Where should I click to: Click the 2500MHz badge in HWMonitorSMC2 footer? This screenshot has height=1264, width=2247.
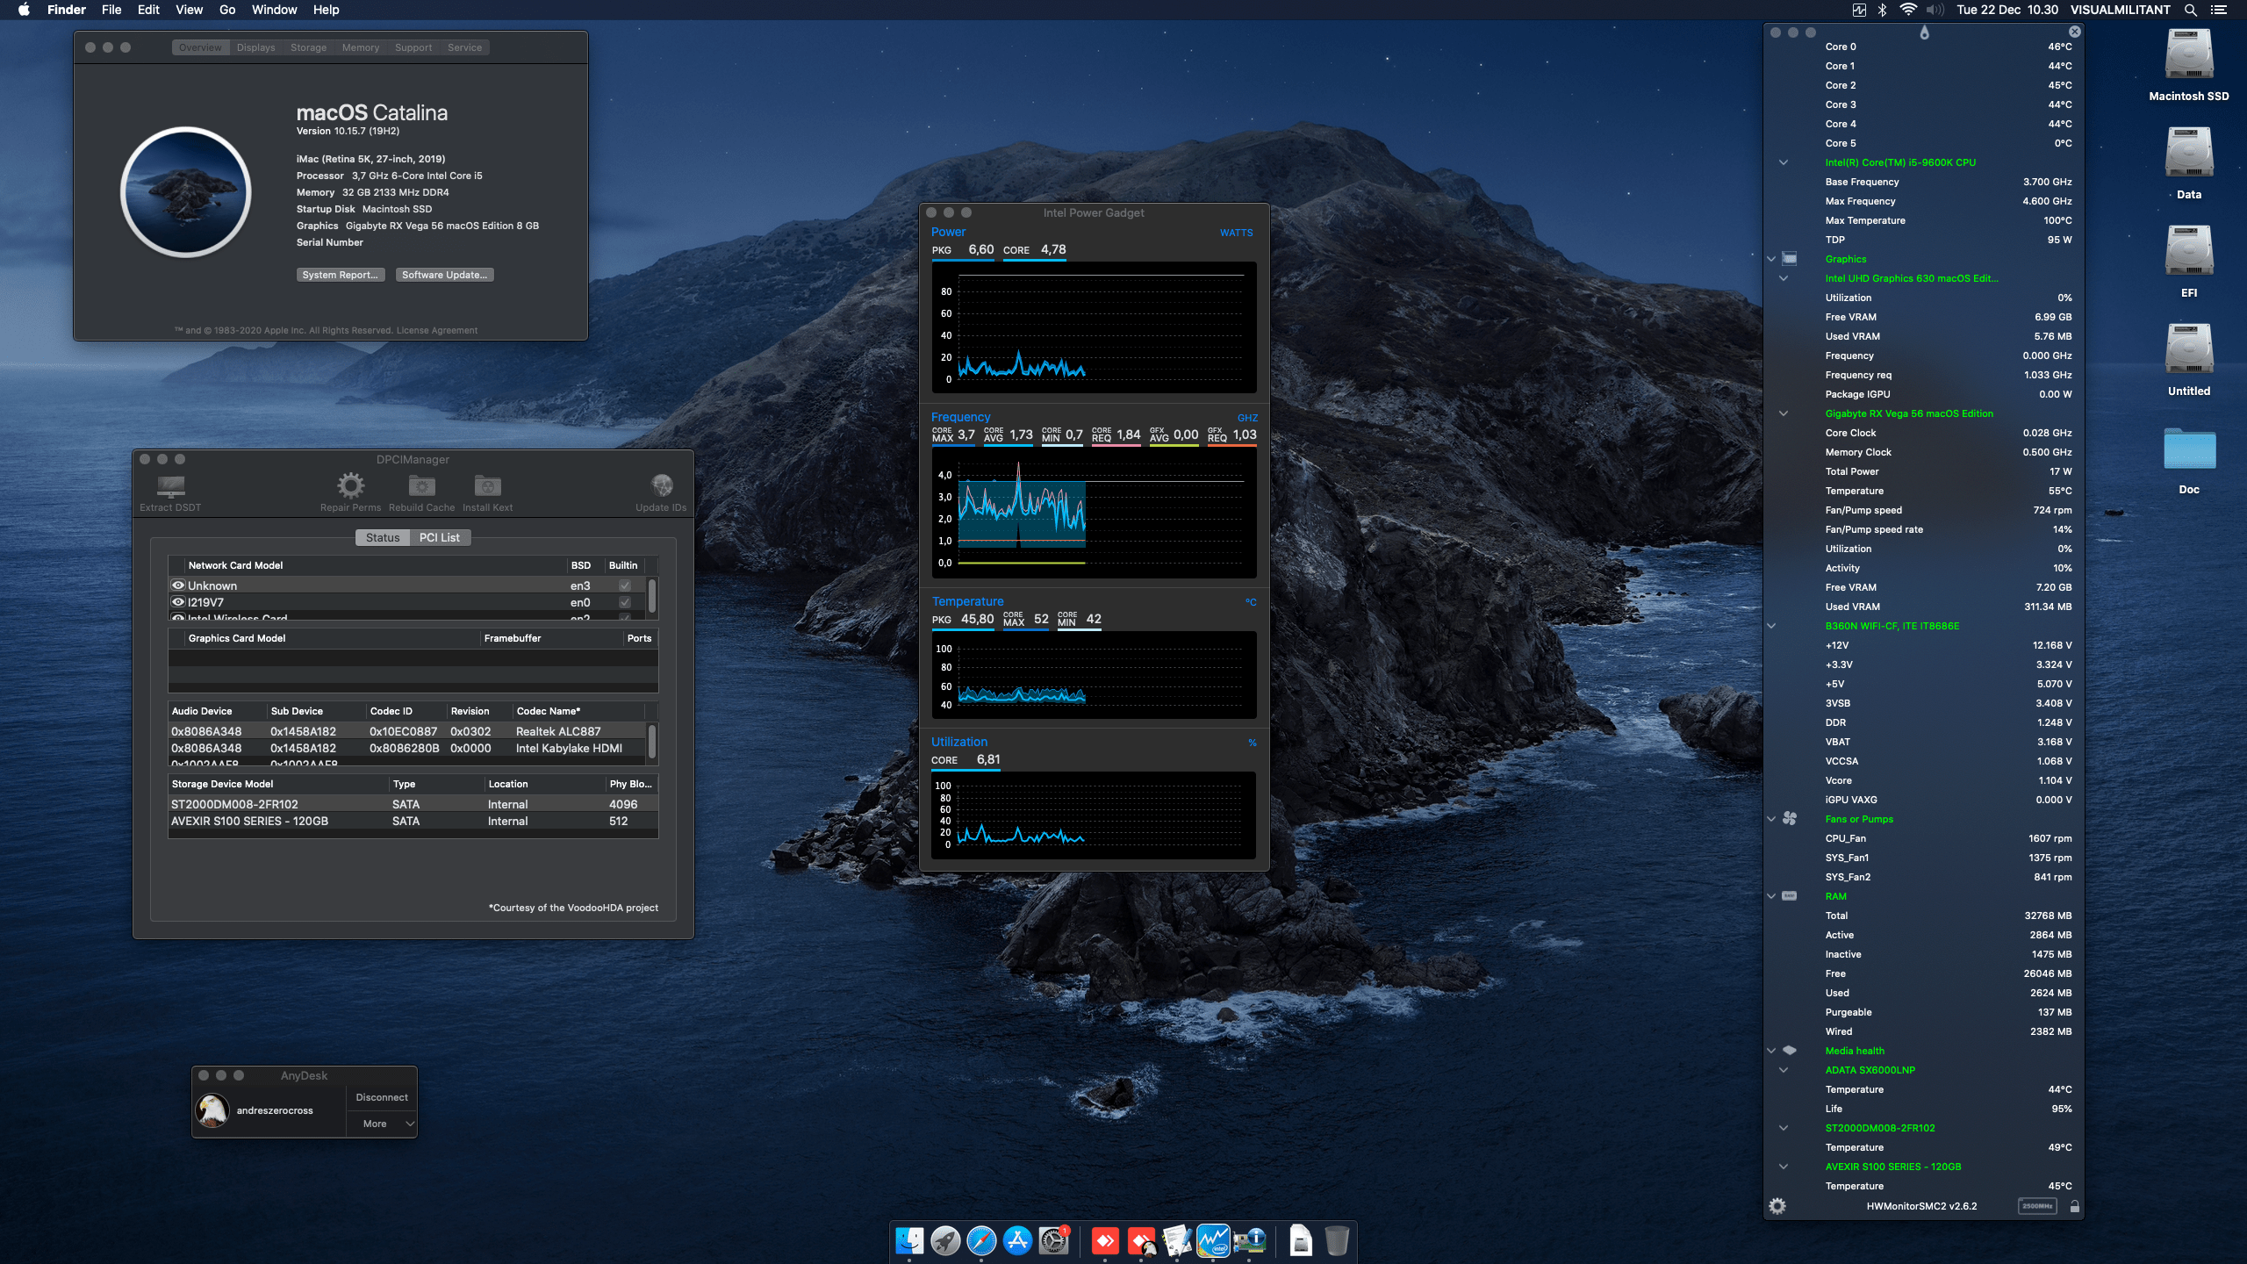[2037, 1206]
